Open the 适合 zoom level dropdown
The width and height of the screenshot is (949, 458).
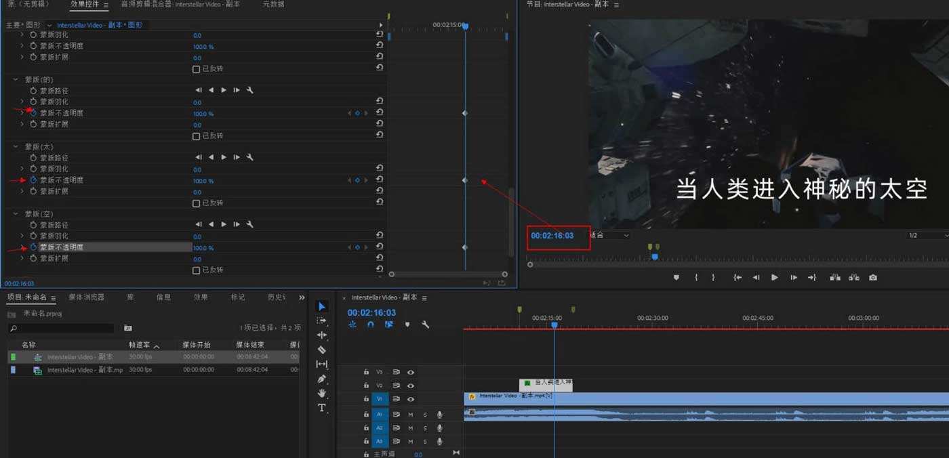(x=610, y=235)
